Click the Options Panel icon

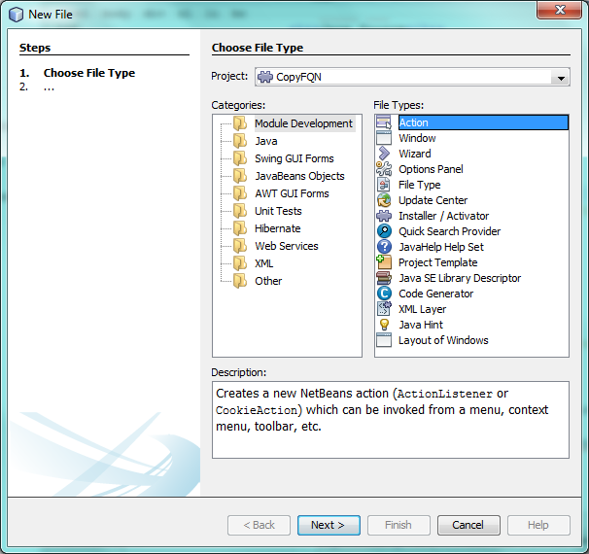click(384, 169)
